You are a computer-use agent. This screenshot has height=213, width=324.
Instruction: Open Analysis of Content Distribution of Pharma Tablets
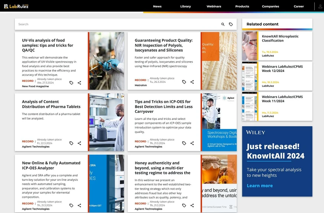51,104
